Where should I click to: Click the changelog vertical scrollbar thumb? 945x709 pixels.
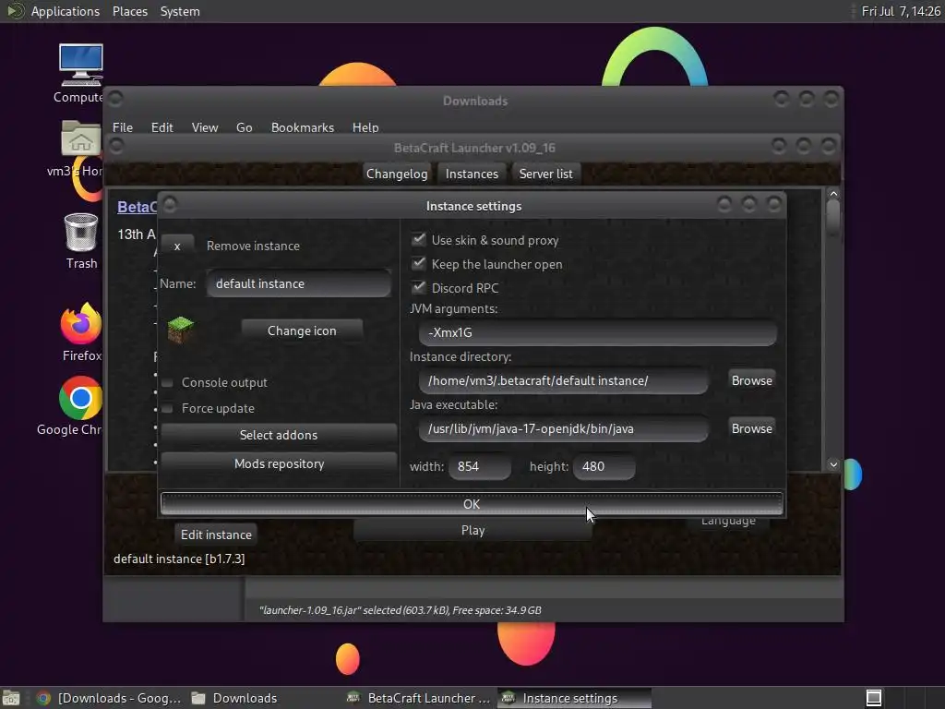[x=833, y=217]
